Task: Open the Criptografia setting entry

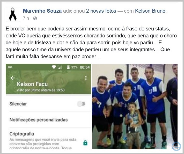Action: coord(48,139)
